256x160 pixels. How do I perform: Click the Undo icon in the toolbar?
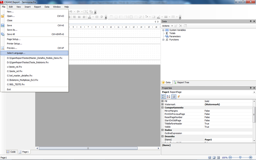pyautogui.click(x=71, y=12)
